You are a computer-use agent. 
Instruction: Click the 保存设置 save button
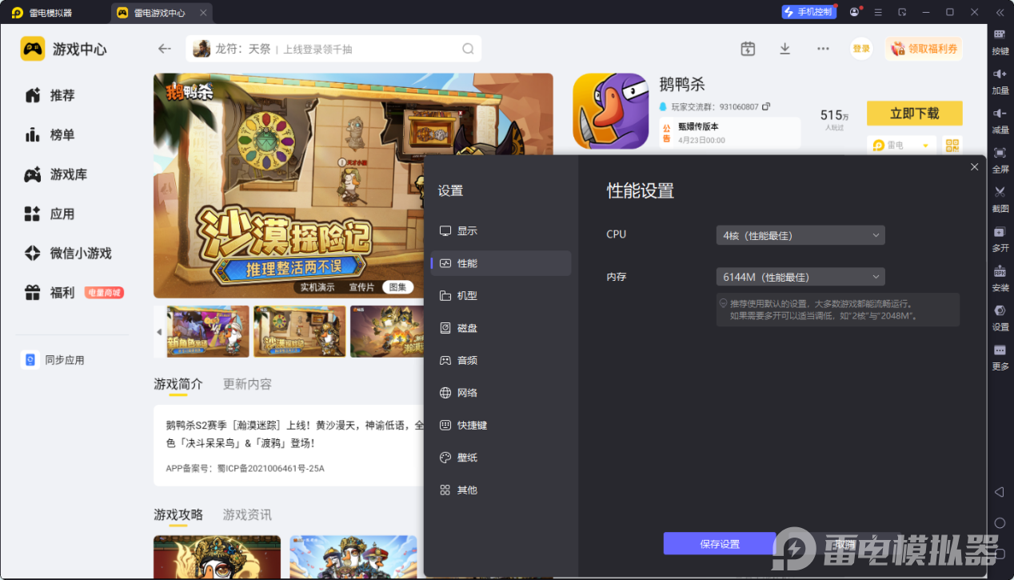719,544
